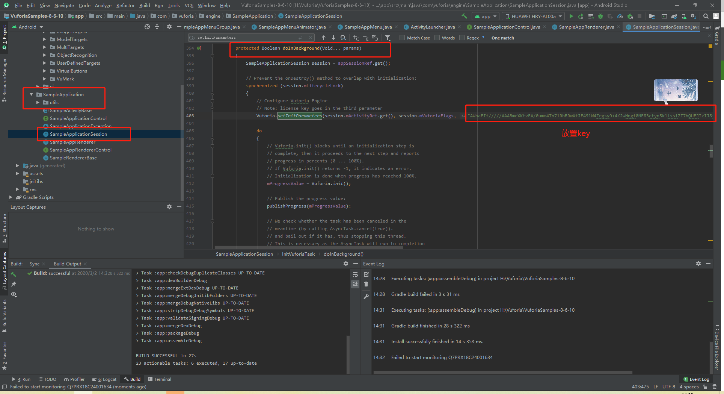Click Apply Changes and Restart Activity icon
Screen dimensions: 724x394
581,16
